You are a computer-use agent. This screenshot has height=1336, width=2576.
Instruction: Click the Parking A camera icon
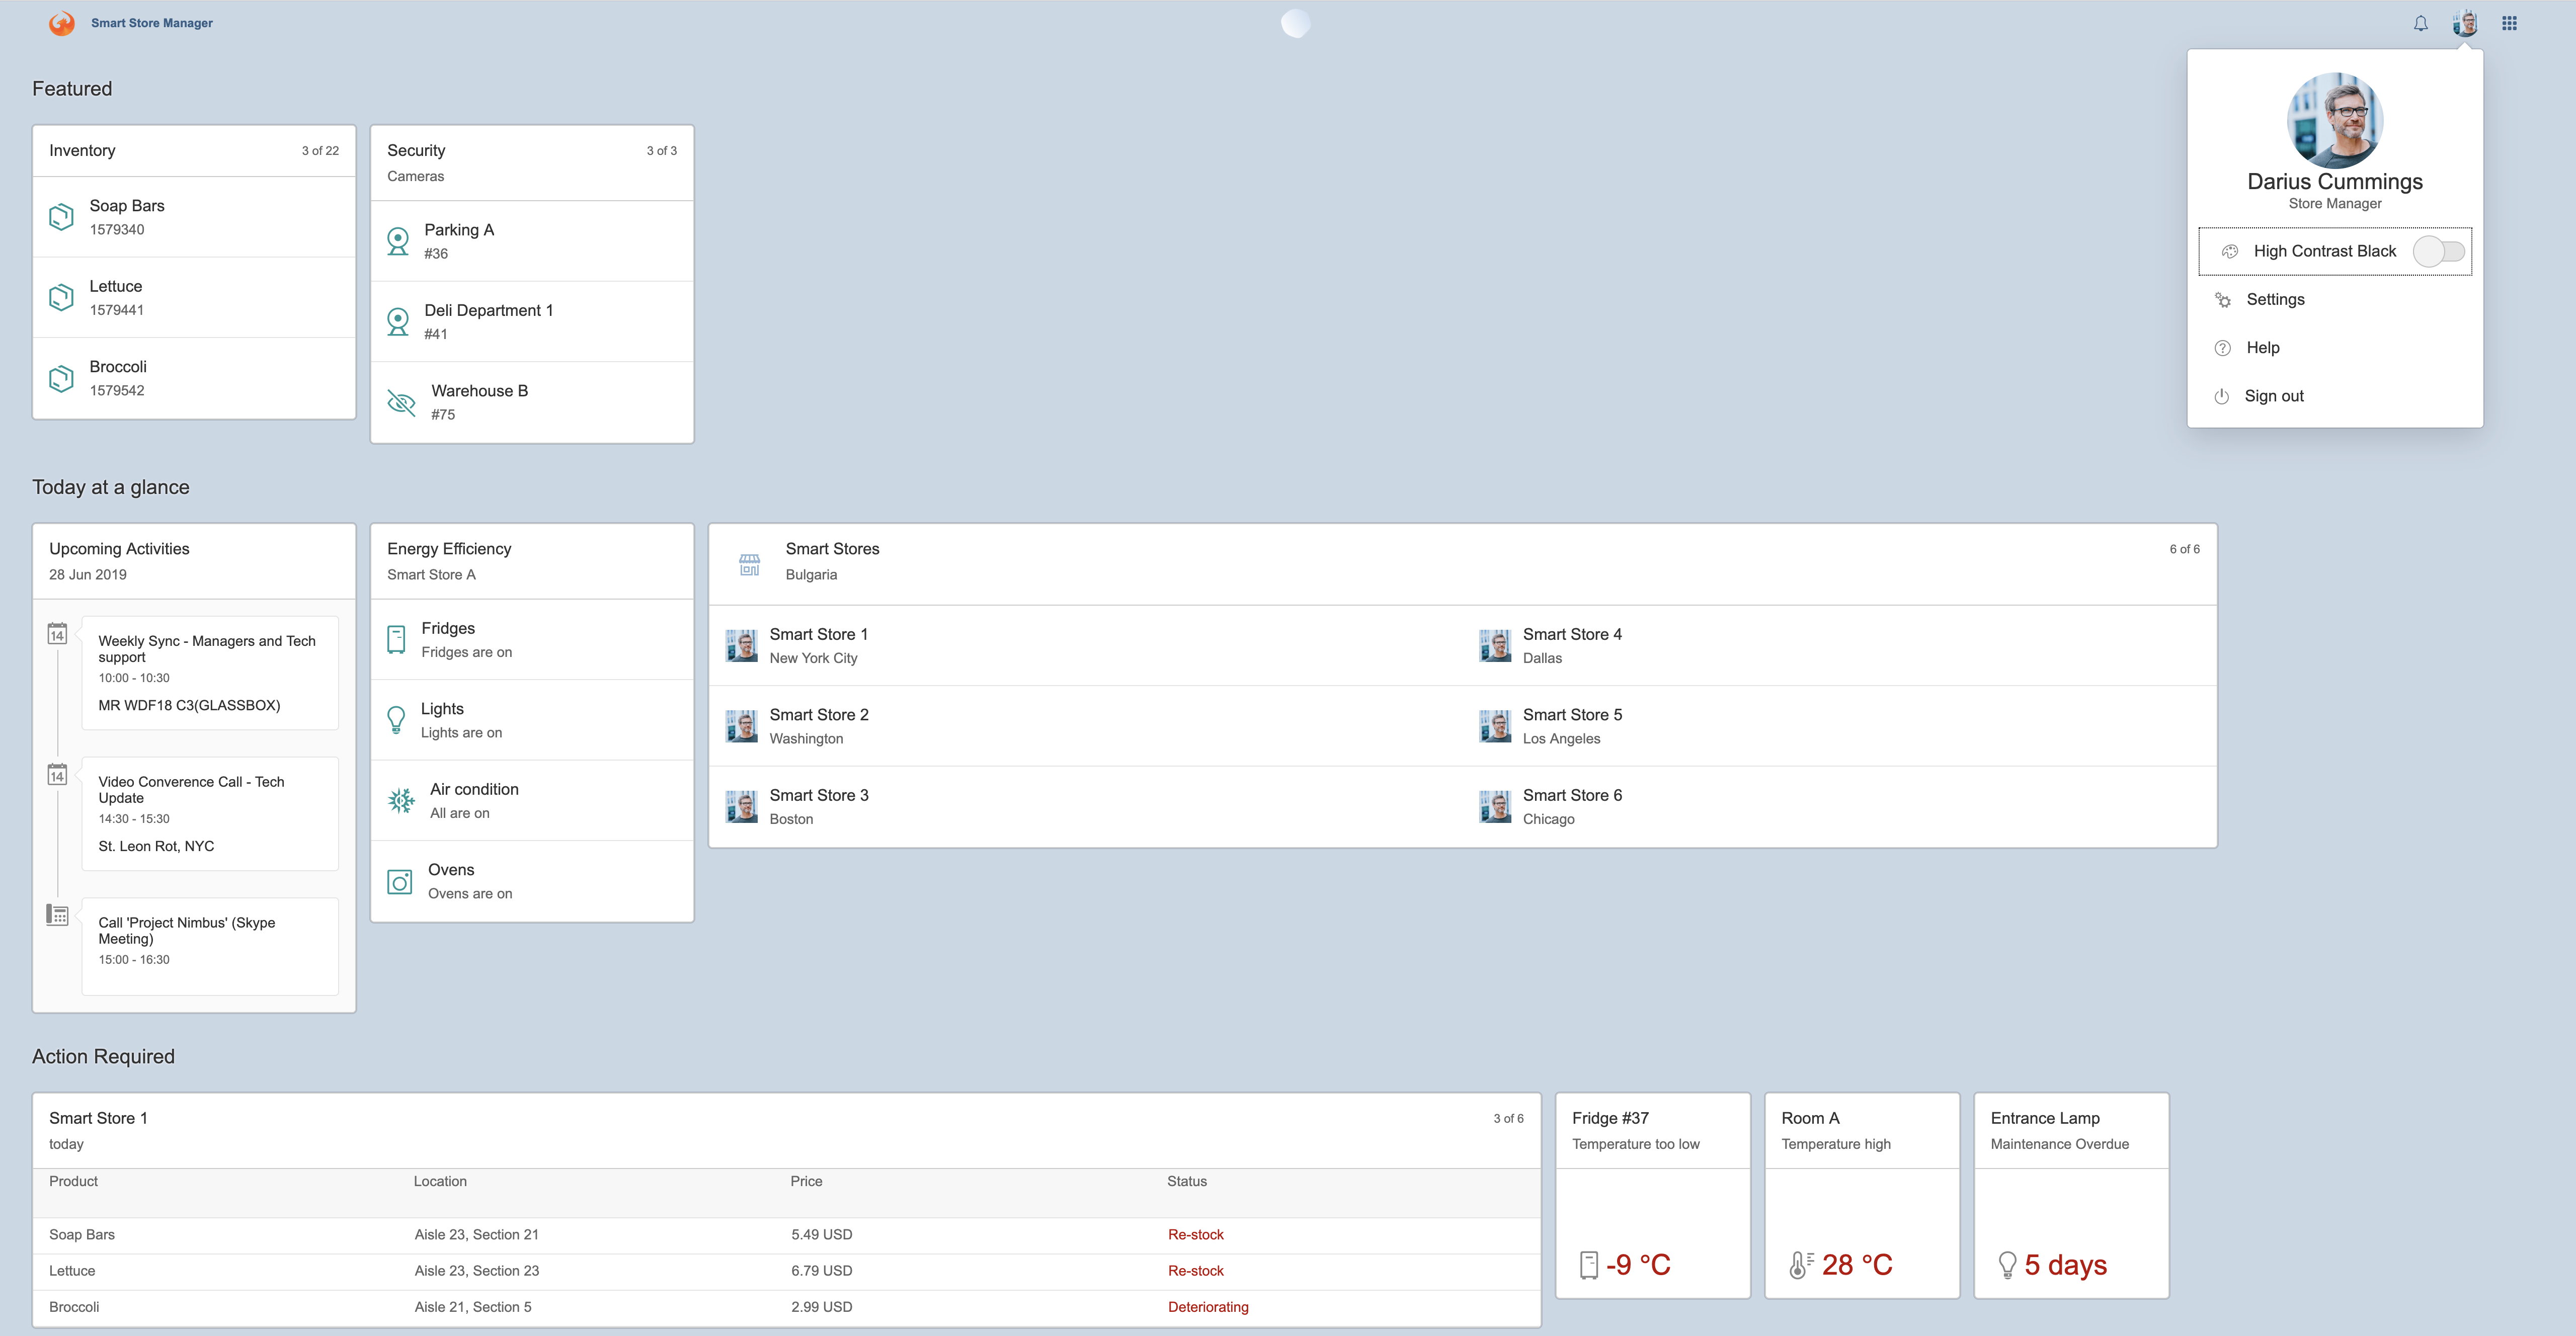tap(398, 241)
